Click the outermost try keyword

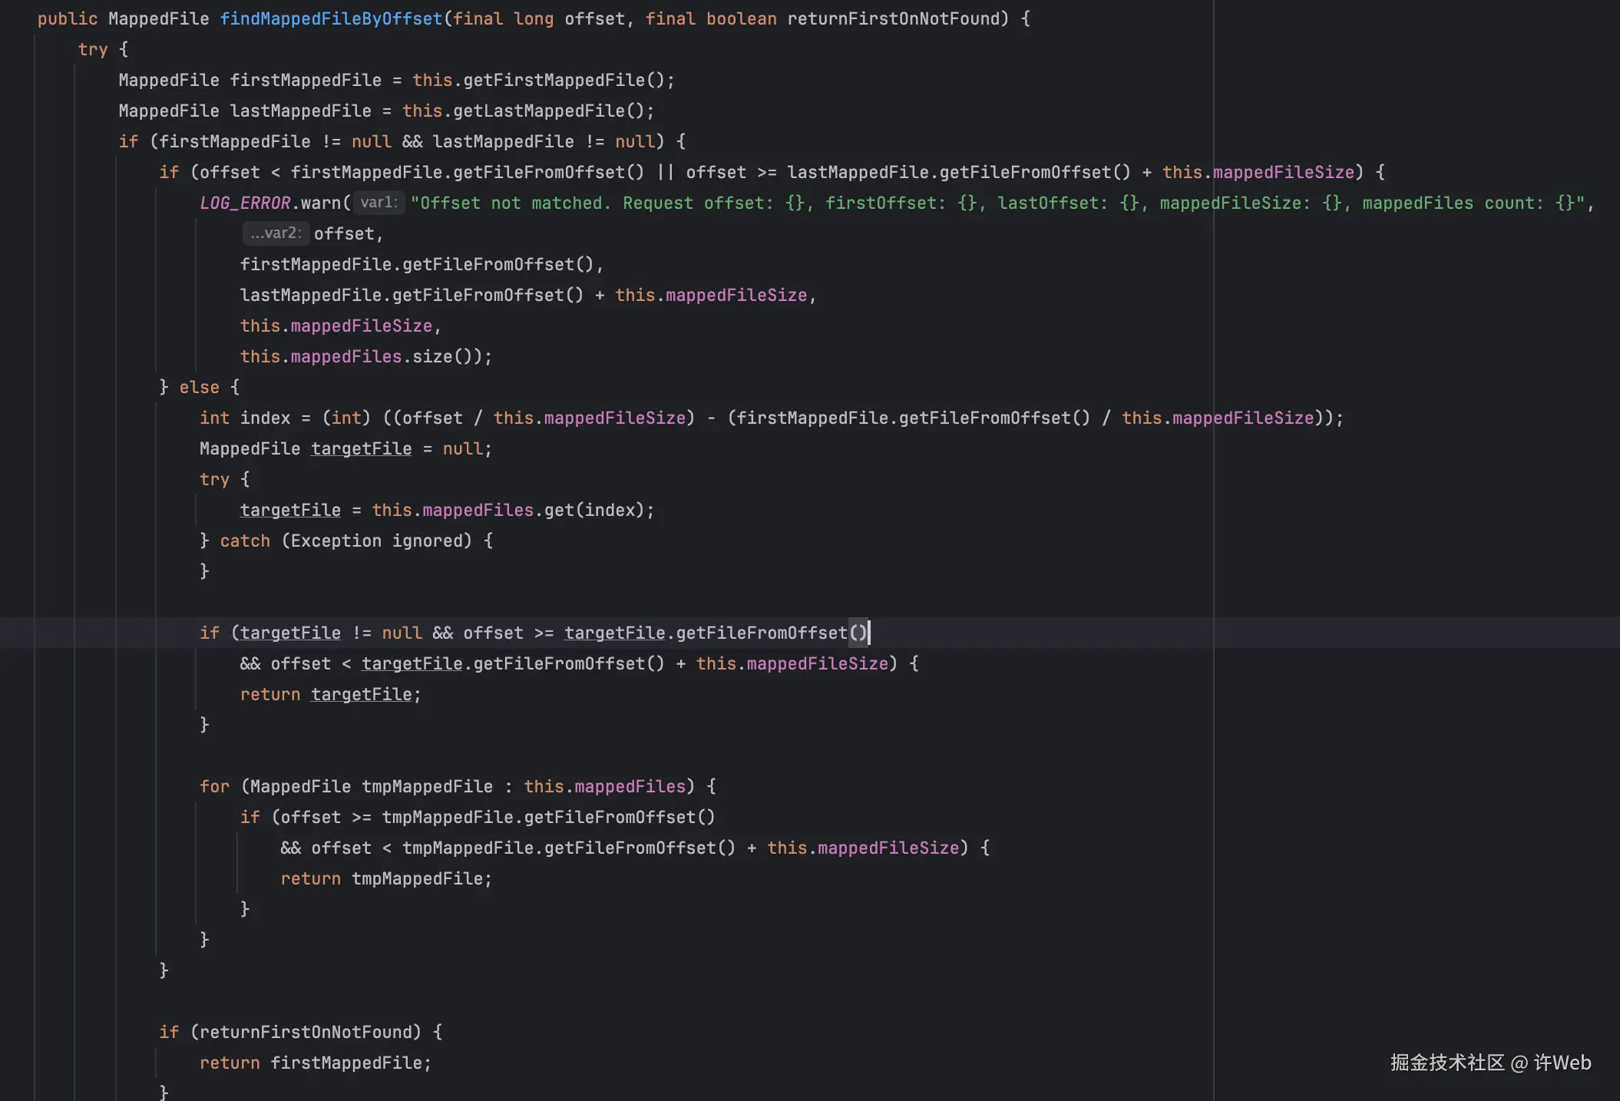(x=93, y=49)
